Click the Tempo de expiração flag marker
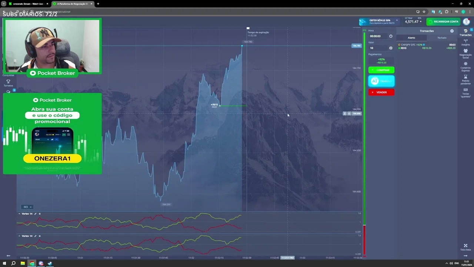 (248, 28)
